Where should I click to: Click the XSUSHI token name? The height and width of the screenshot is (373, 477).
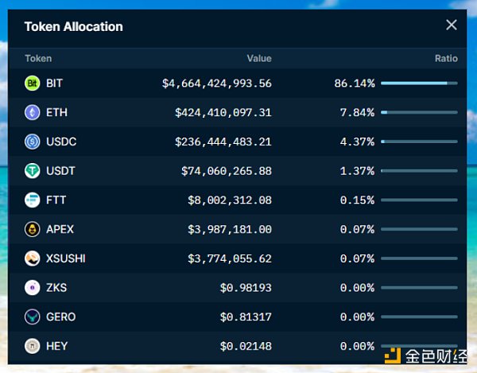point(66,258)
